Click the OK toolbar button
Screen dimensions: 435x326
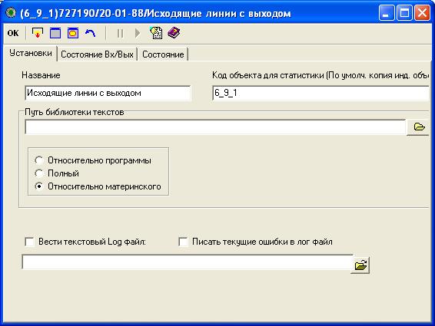[13, 33]
